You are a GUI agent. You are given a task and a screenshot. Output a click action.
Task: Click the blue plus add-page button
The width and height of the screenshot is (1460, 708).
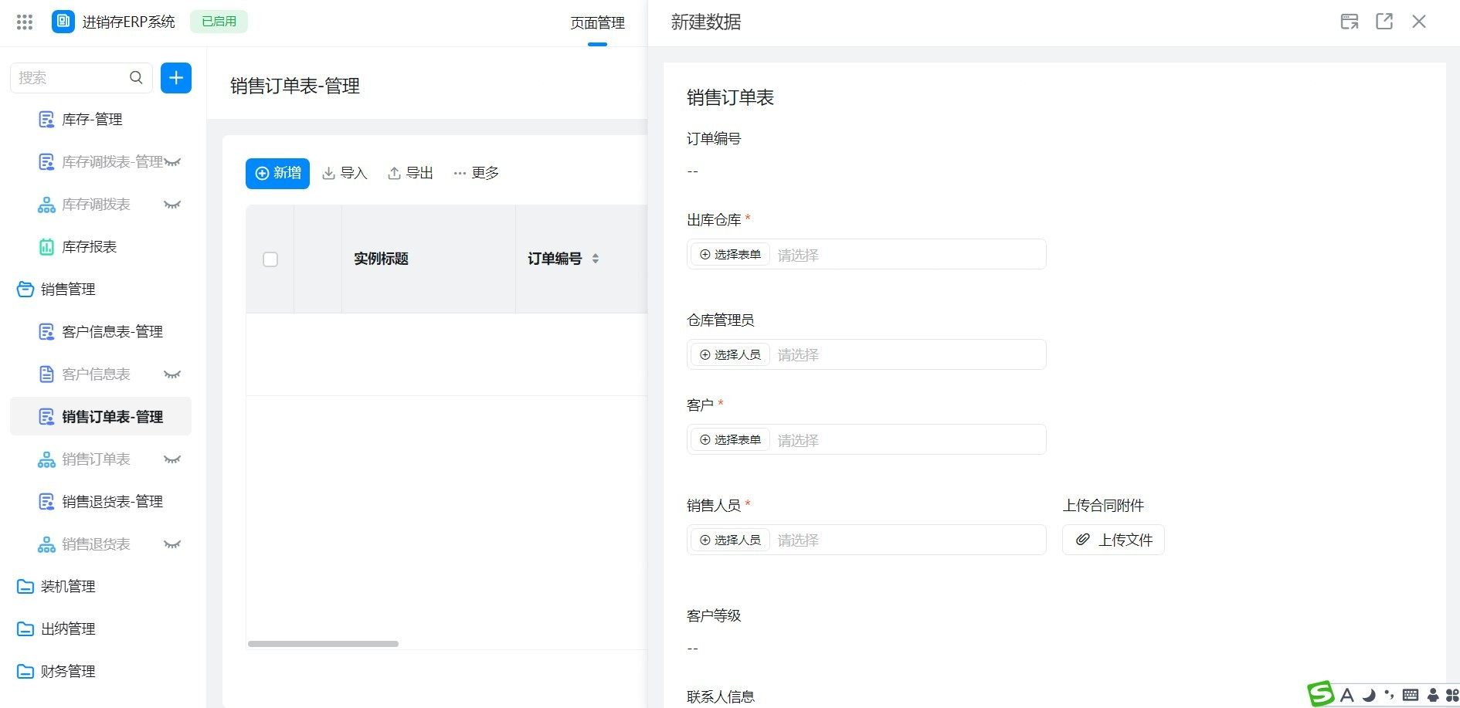pos(176,78)
